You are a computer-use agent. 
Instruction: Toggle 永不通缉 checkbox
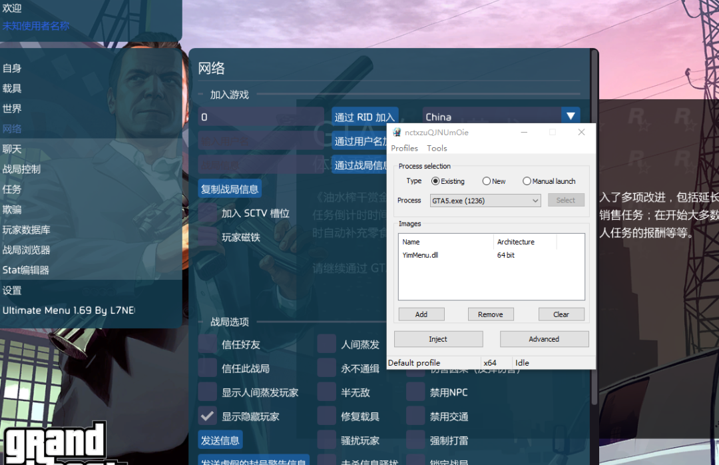(x=327, y=368)
